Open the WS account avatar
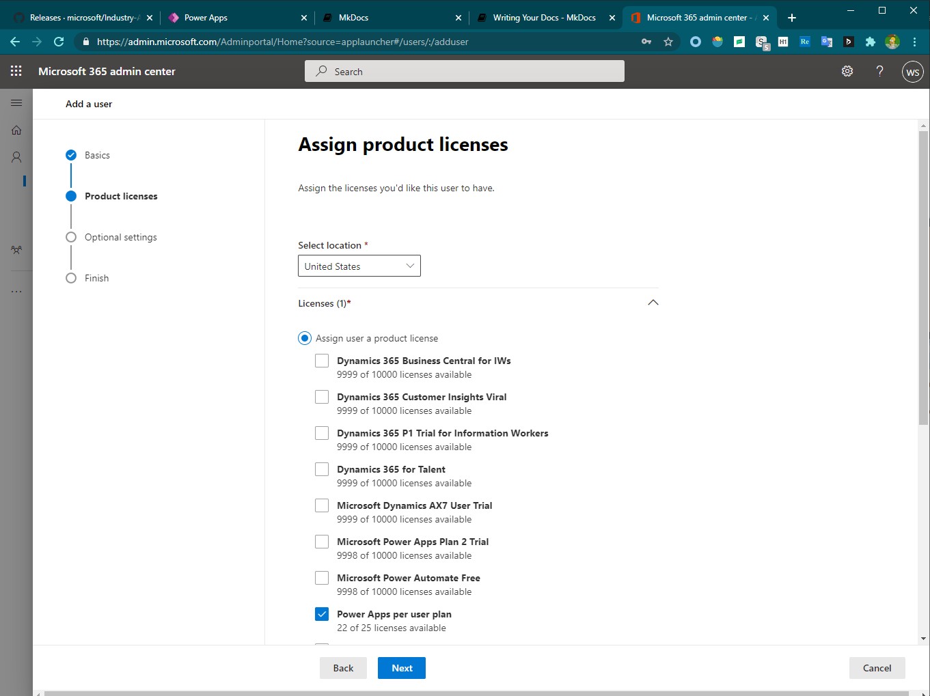 point(913,72)
